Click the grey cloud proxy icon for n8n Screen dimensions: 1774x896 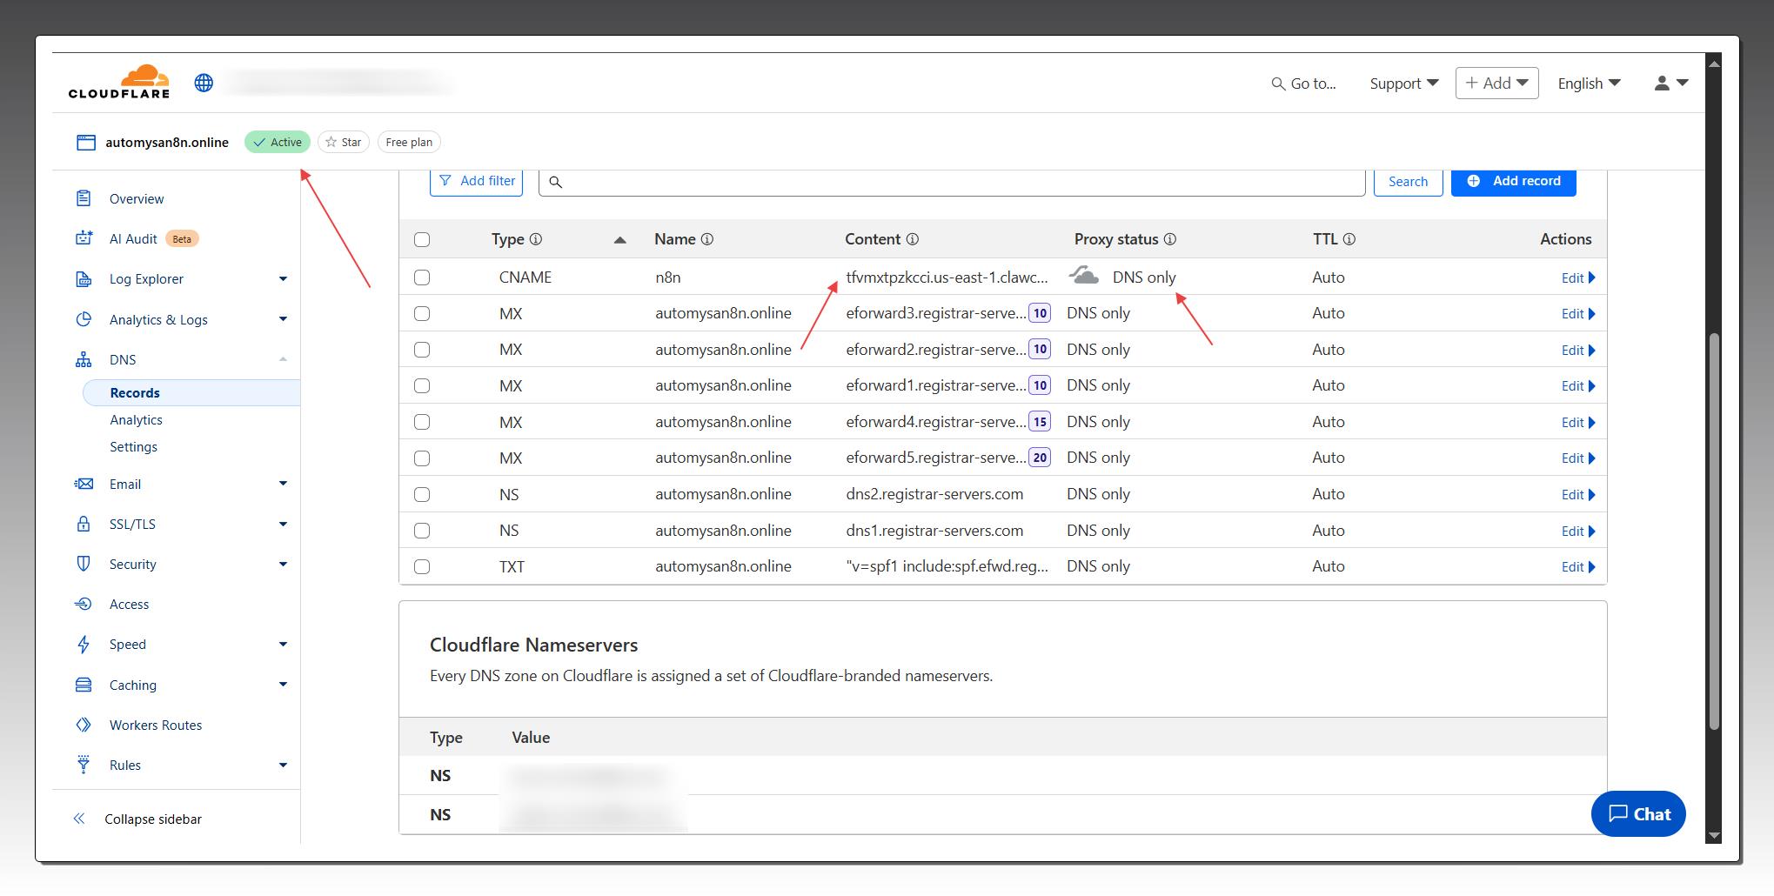pos(1083,276)
